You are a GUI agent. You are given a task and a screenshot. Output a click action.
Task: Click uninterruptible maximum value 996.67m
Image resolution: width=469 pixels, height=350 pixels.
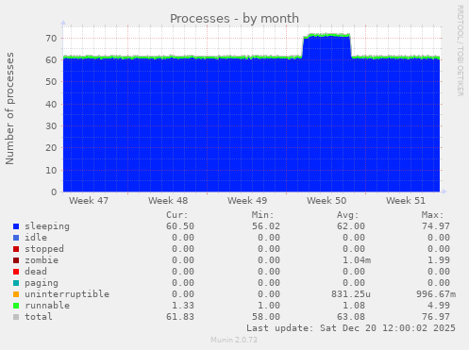click(x=436, y=294)
